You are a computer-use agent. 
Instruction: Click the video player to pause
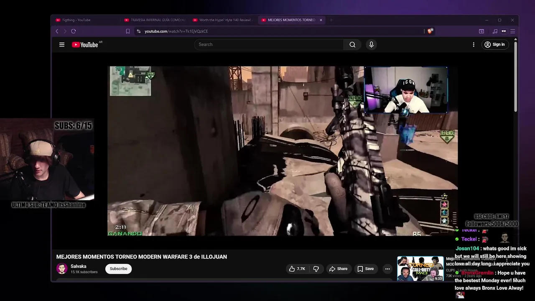tap(283, 151)
